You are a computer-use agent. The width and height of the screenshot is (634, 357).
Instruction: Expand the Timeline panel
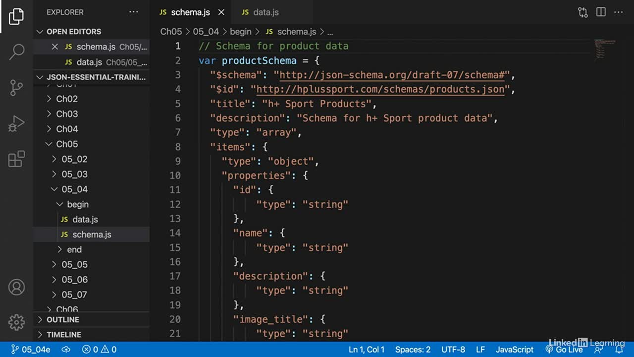point(91,335)
